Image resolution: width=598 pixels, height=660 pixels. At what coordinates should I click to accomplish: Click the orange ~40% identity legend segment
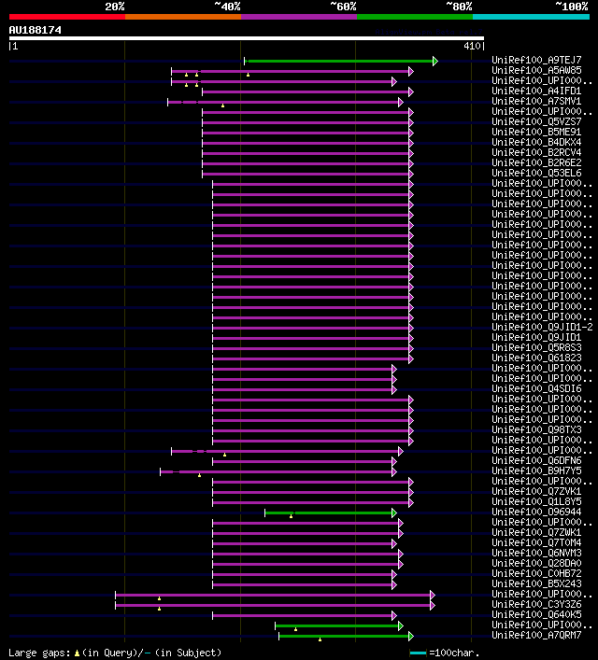[183, 17]
